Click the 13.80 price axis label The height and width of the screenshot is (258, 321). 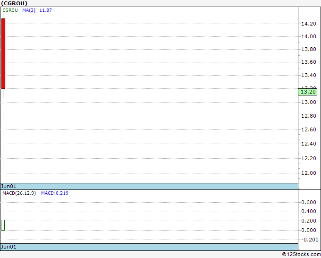309,49
